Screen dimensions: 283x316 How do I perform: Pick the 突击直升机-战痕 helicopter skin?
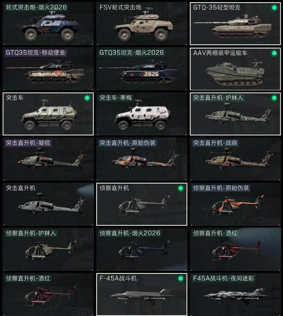pos(235,159)
